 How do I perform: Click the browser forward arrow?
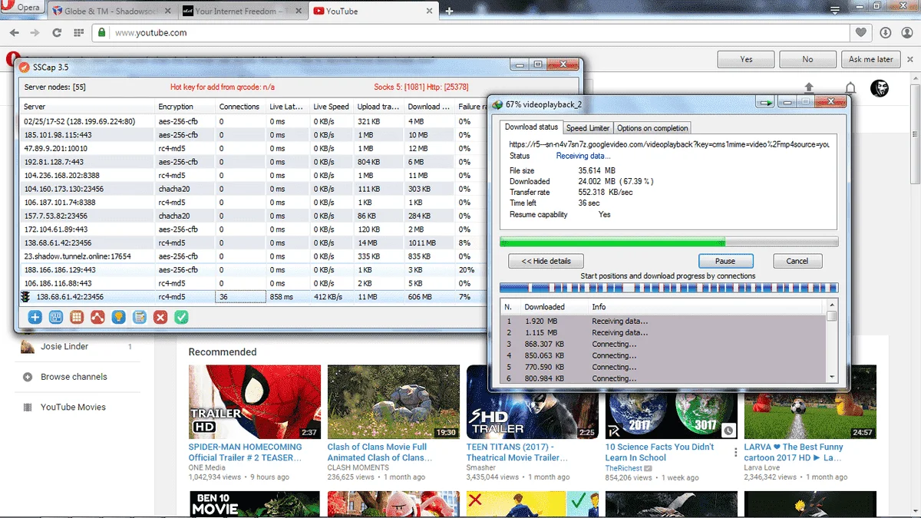point(35,33)
